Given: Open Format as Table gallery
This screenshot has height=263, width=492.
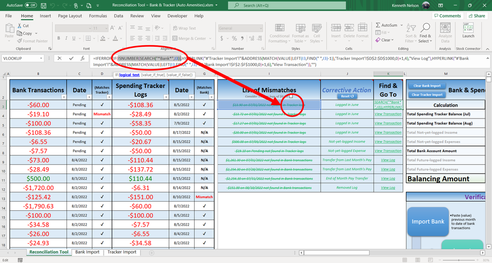Looking at the screenshot, I should click(x=300, y=33).
